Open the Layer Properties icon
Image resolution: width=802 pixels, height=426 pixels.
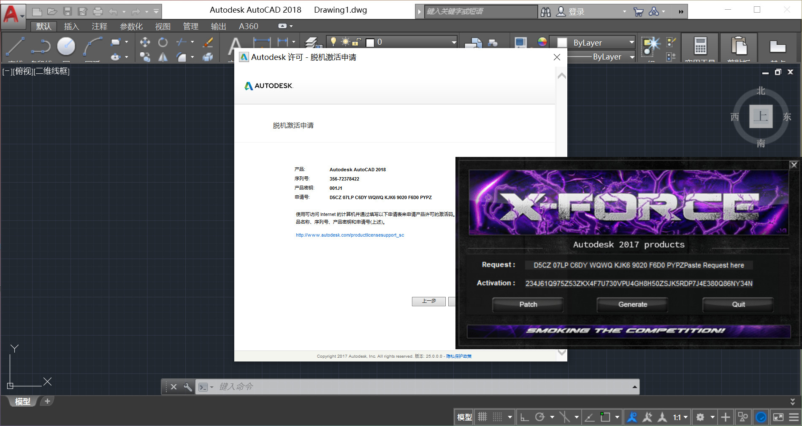[x=313, y=42]
